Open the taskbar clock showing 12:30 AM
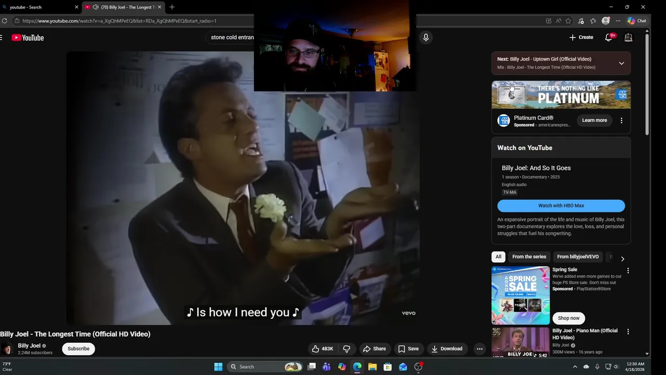666x375 pixels. (x=635, y=367)
